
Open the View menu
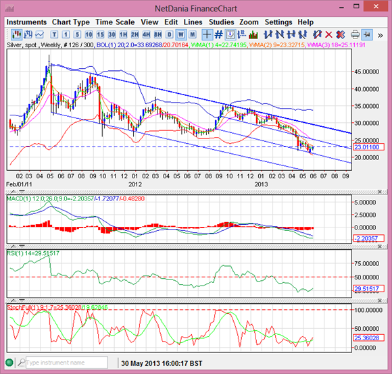149,22
